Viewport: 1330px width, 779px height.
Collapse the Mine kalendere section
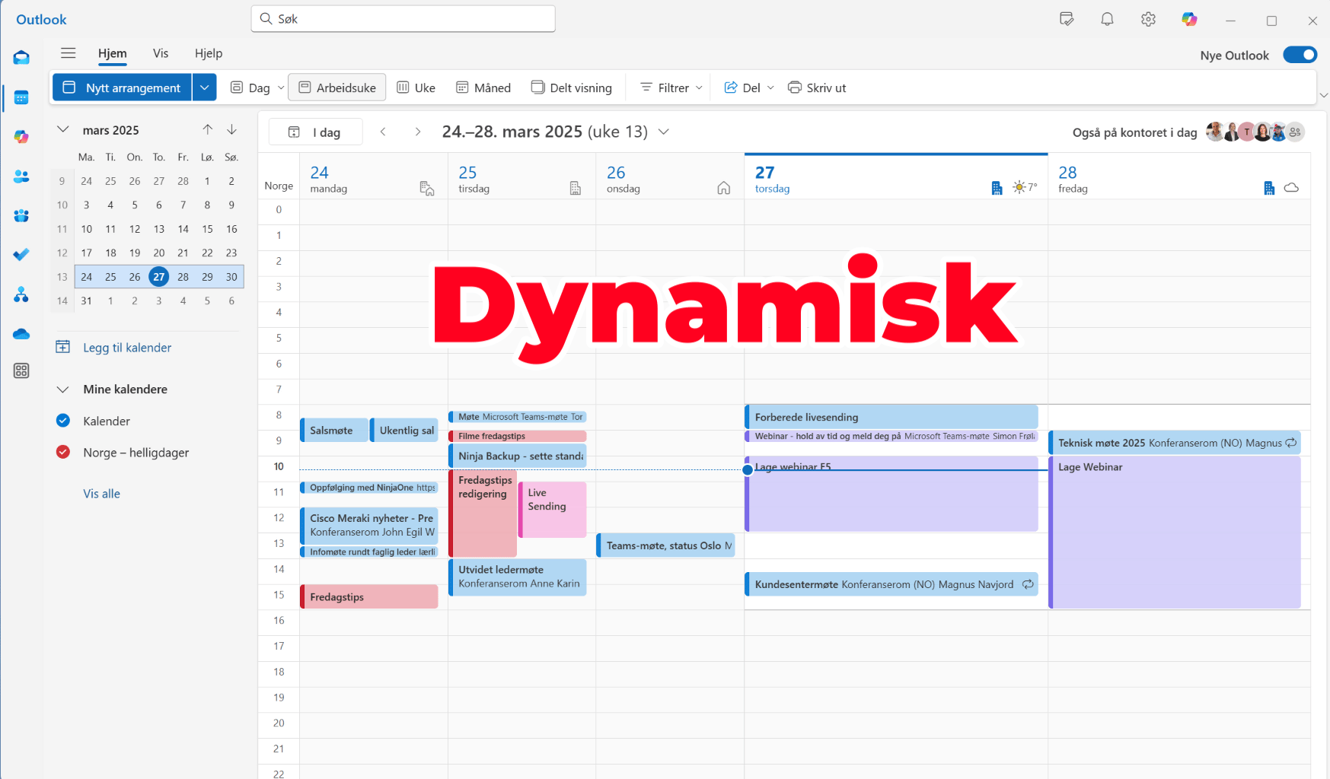[62, 389]
